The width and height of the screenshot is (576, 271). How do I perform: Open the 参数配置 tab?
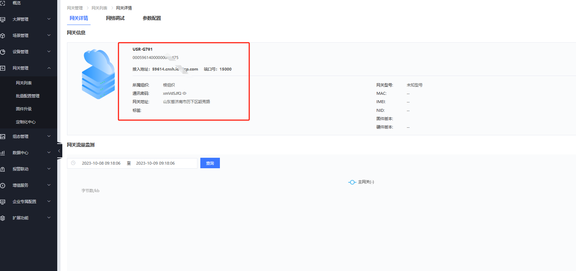152,18
